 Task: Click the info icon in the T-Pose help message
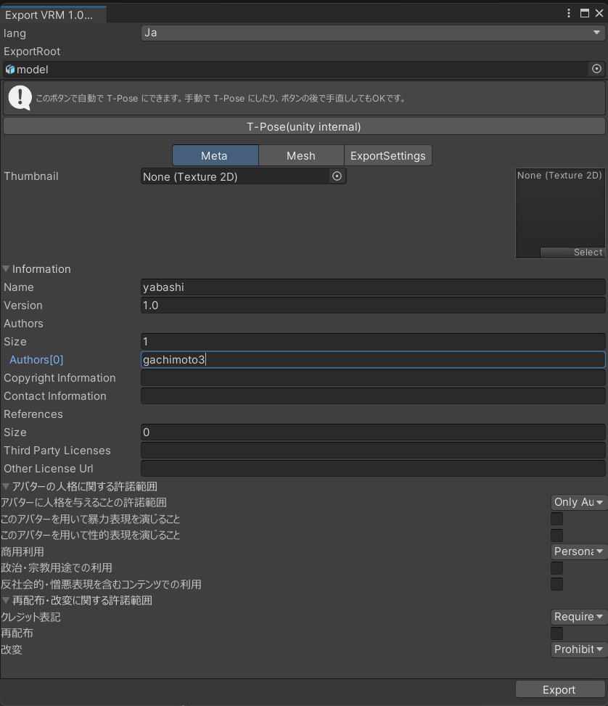[20, 98]
